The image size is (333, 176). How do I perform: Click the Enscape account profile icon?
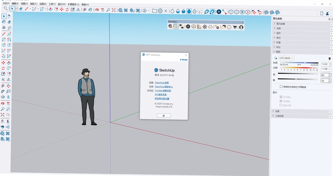point(241,27)
